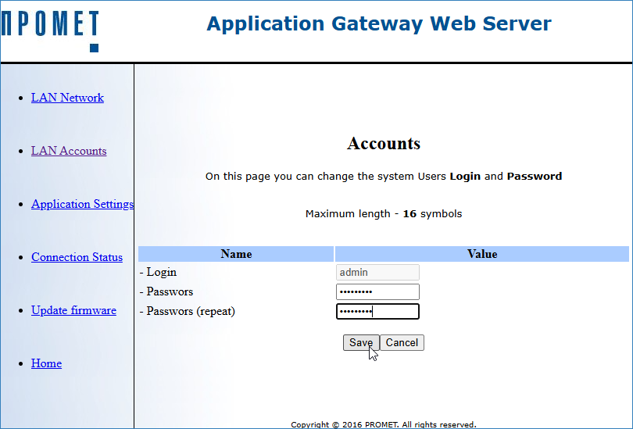This screenshot has height=429, width=633.
Task: Click the Login field containing admin
Action: 377,273
